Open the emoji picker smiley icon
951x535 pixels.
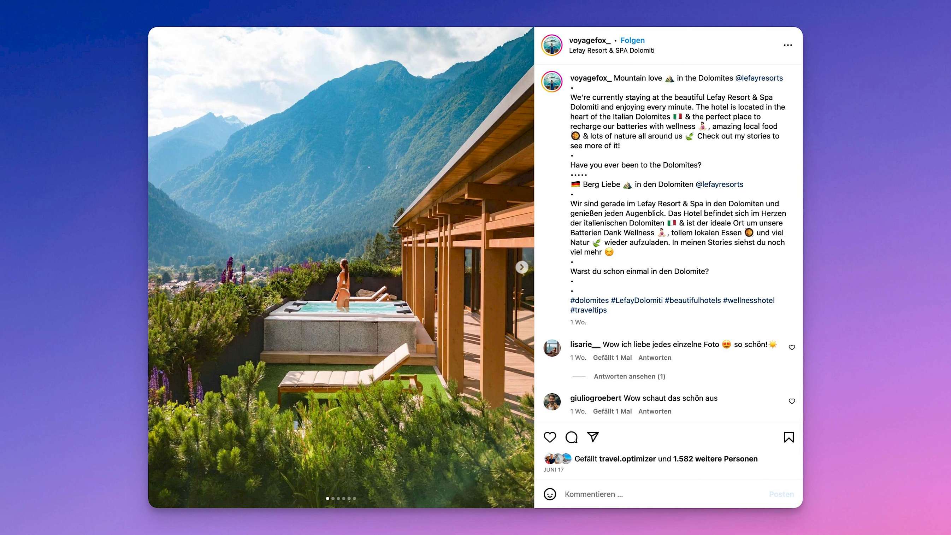click(550, 494)
